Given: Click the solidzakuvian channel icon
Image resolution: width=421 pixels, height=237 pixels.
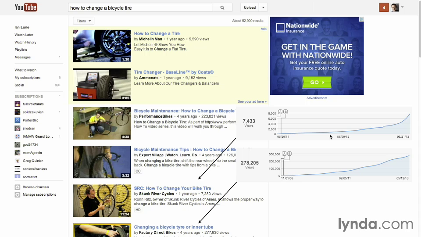Looking at the screenshot, I should pos(18,112).
